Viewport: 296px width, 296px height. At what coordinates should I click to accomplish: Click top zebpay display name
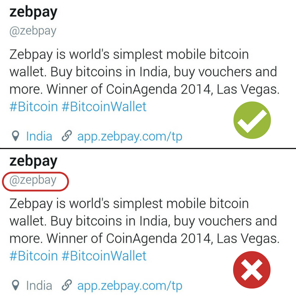33,13
